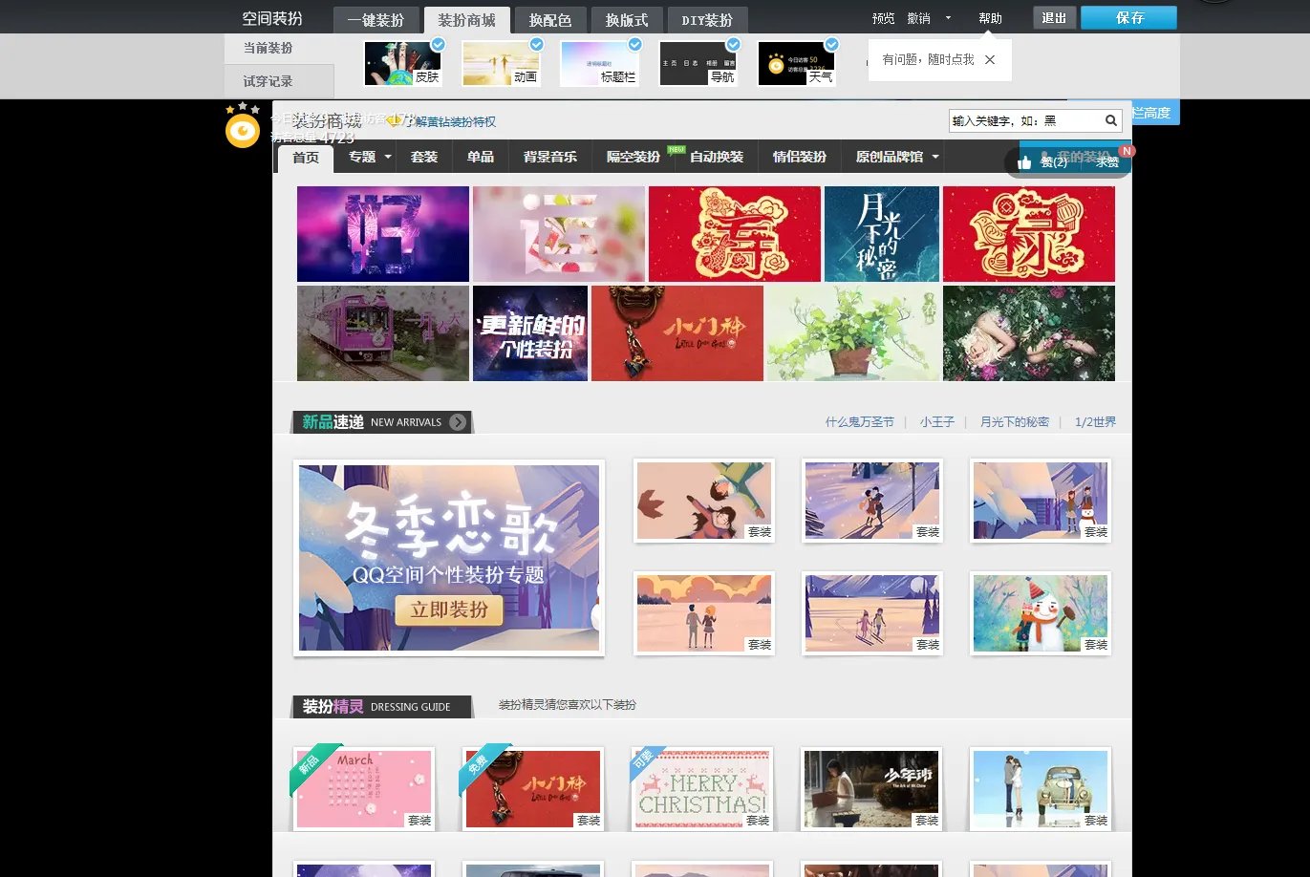Expand the 专题 dropdown menu
Viewport: 1310px width, 877px height.
389,157
